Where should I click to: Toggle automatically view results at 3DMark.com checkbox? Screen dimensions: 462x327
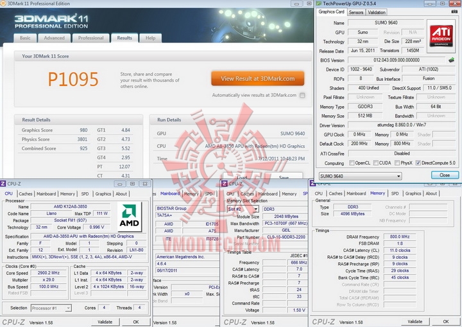coord(302,95)
